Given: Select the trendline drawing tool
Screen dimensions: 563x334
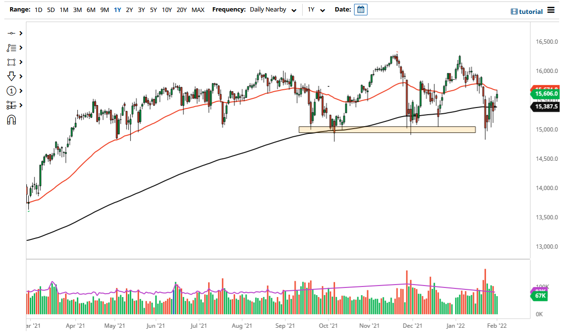Looking at the screenshot, I should click(x=12, y=33).
